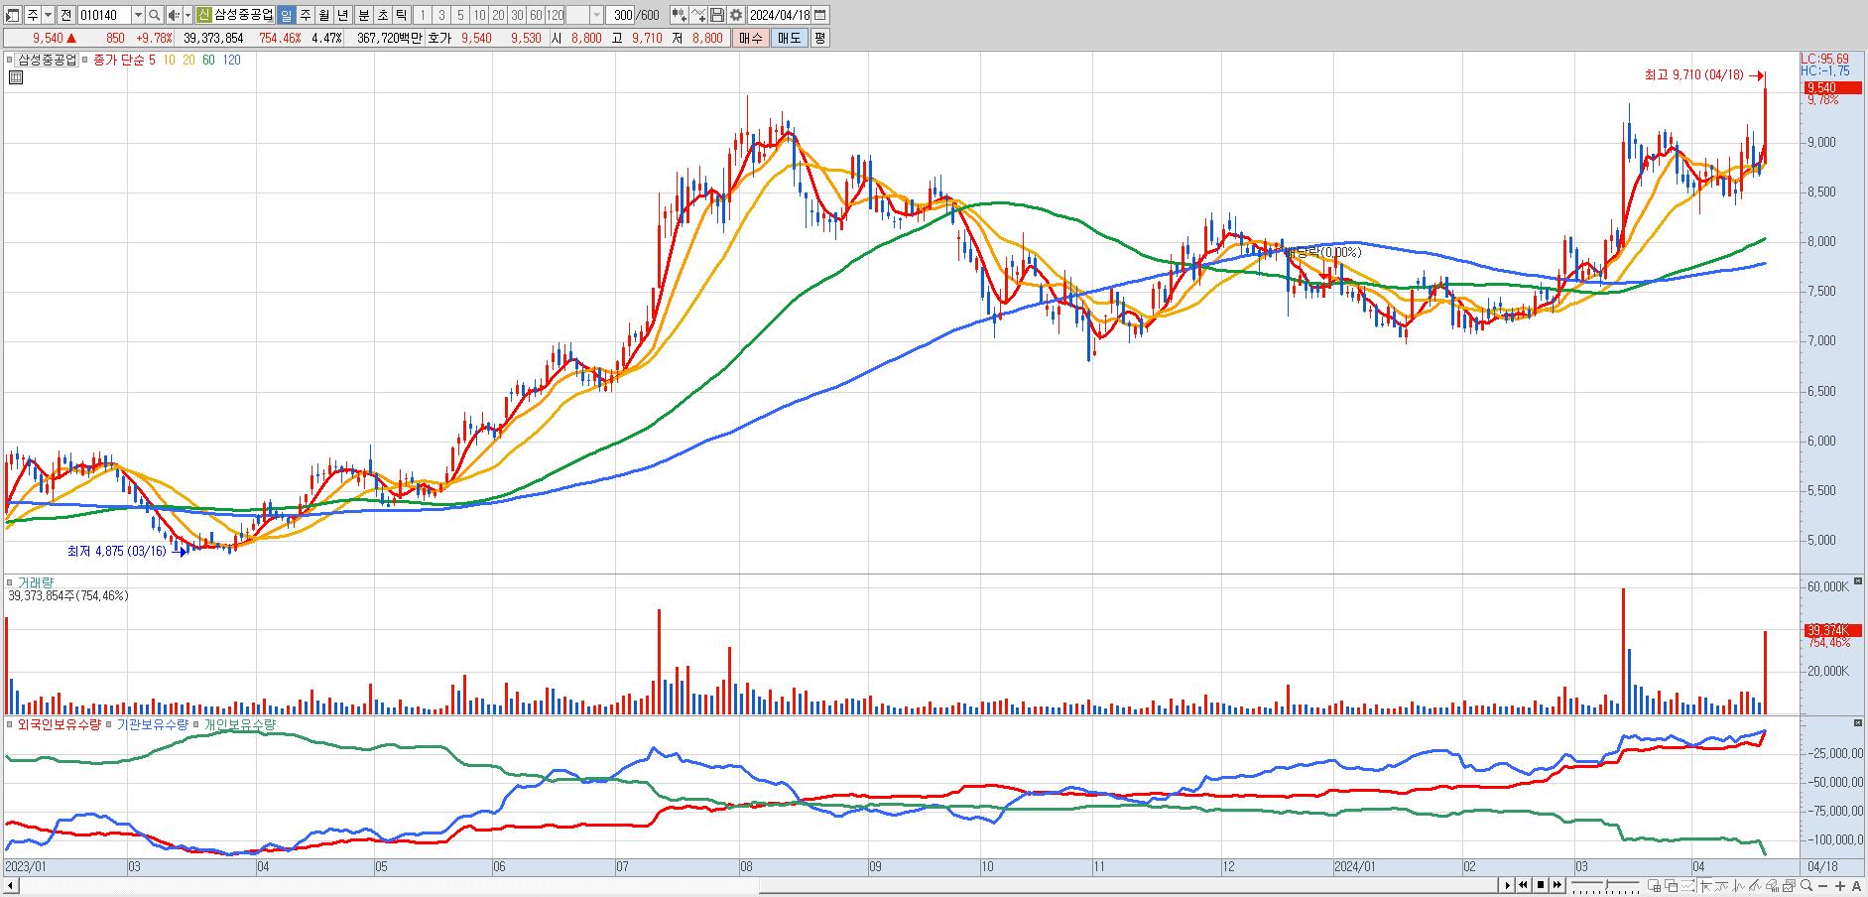Click the 'A' text tool icon at bottom right
The height and width of the screenshot is (897, 1868).
point(1856,886)
